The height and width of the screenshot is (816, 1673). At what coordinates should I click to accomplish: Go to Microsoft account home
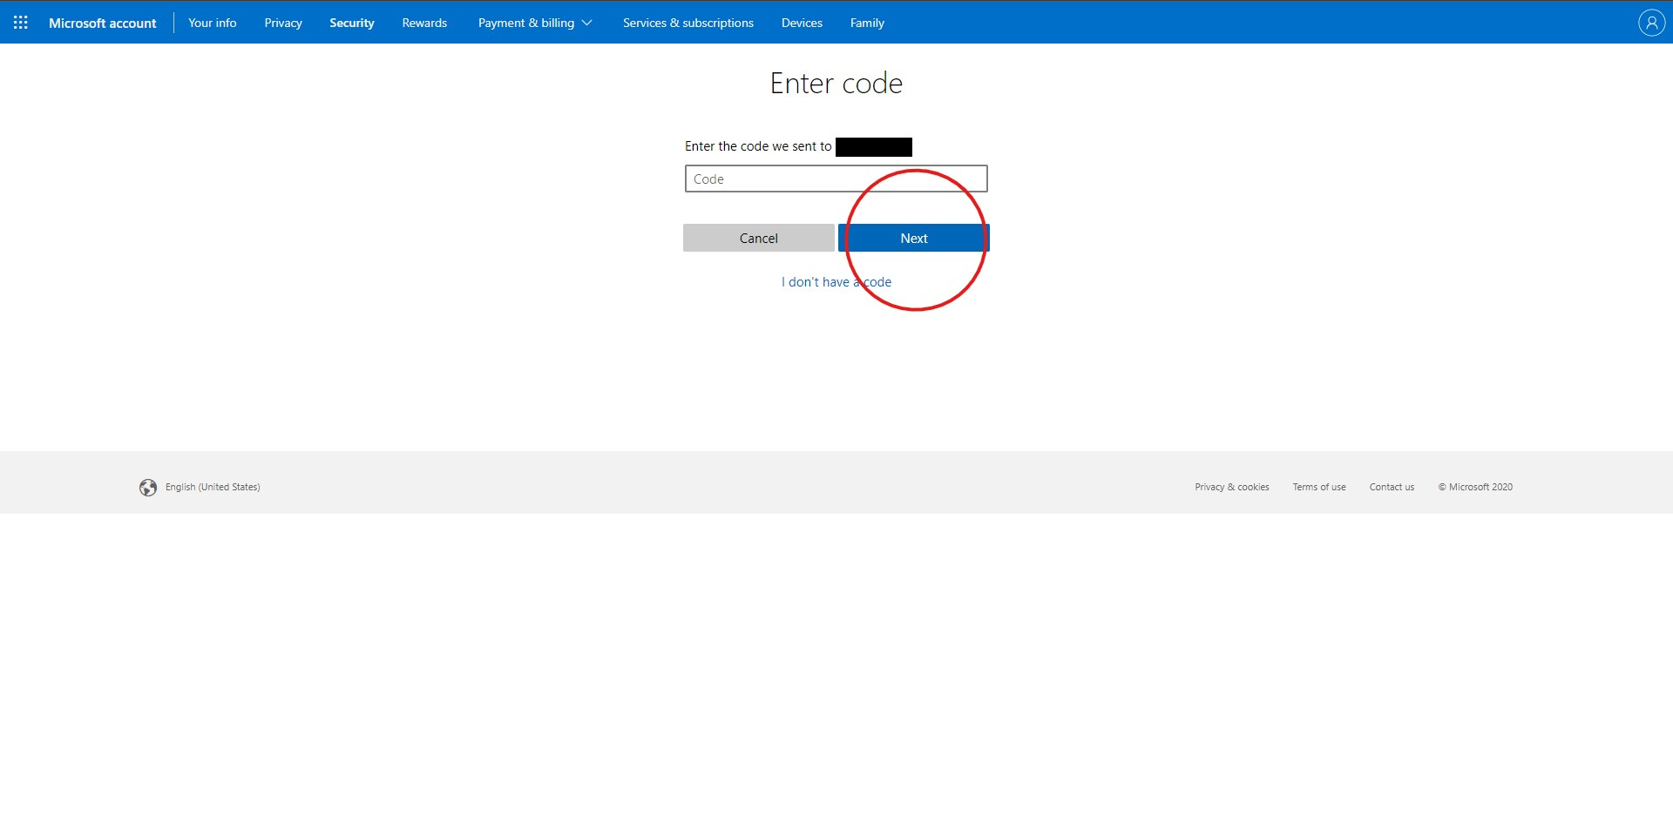(103, 23)
